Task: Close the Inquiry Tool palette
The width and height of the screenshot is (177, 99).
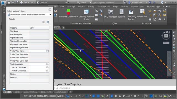Action: 4,7
